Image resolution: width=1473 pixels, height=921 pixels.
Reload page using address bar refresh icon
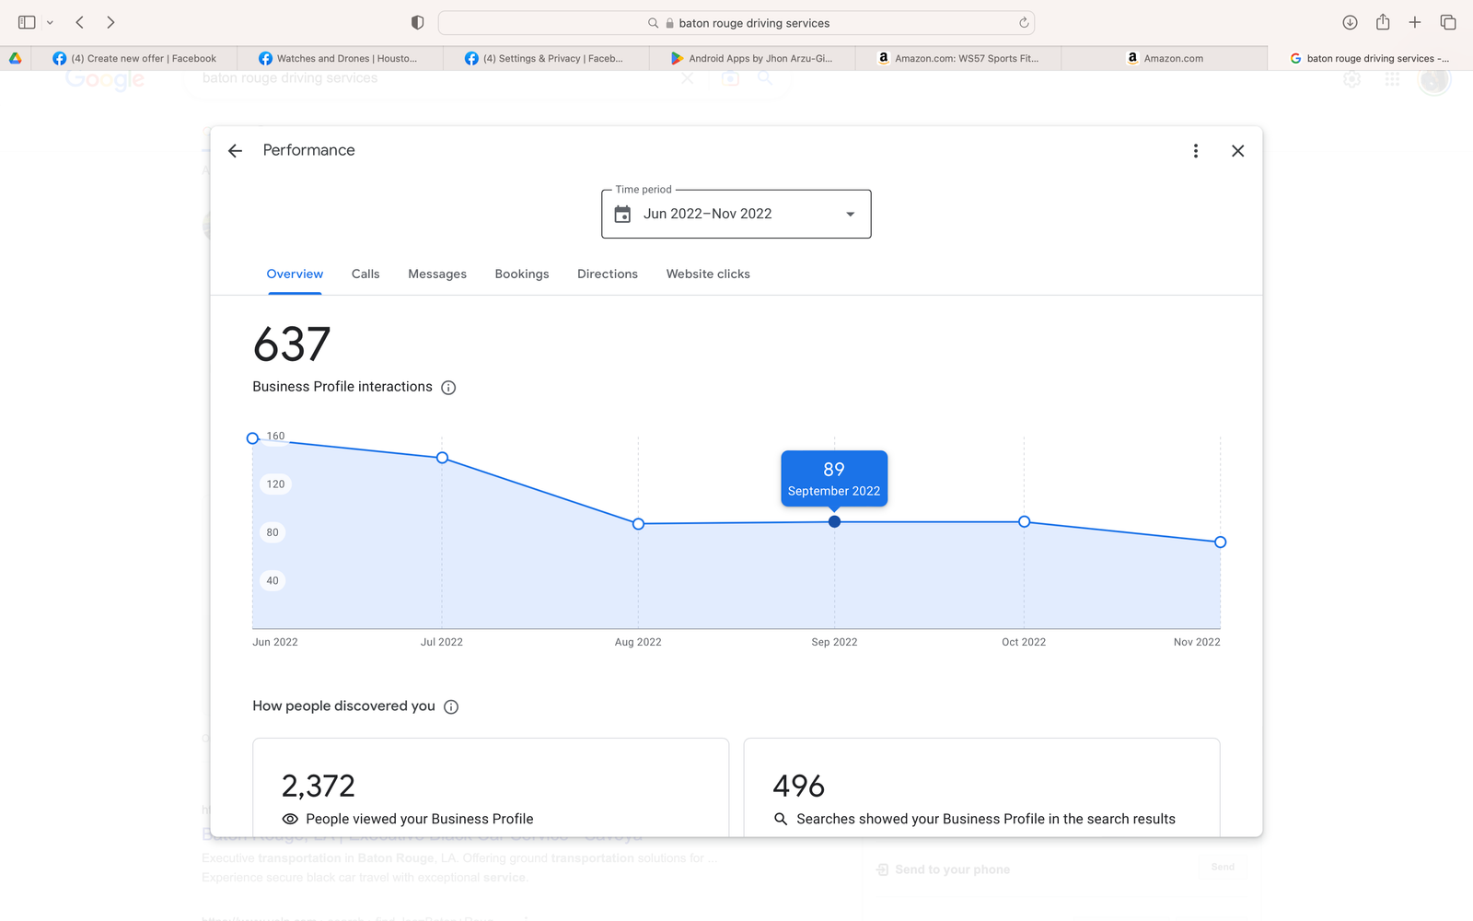[x=1023, y=23]
